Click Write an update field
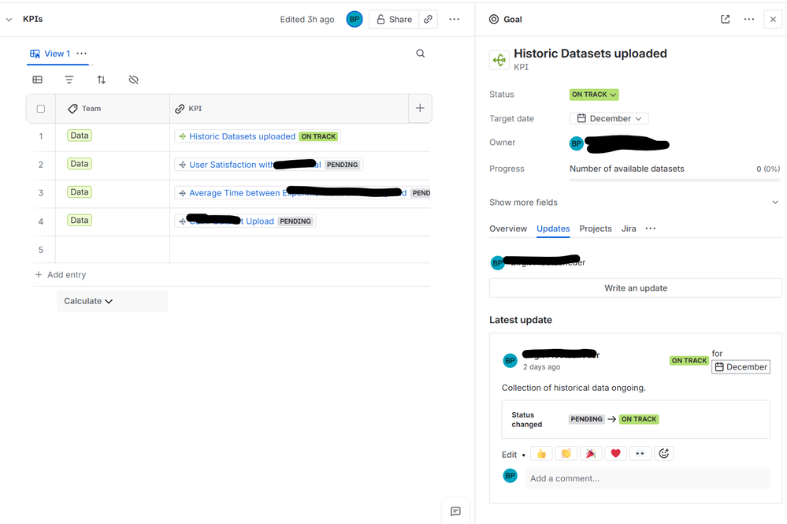This screenshot has height=524, width=787. [636, 288]
